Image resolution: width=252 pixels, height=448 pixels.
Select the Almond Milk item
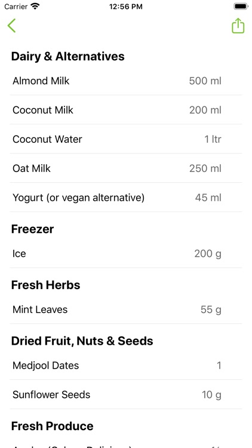pyautogui.click(x=126, y=81)
